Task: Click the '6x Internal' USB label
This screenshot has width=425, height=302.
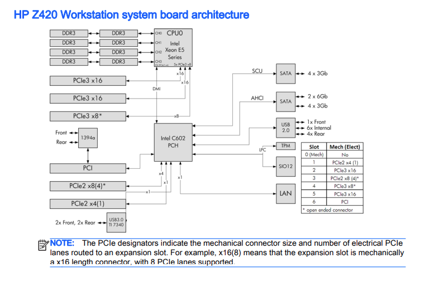Action: (319, 128)
